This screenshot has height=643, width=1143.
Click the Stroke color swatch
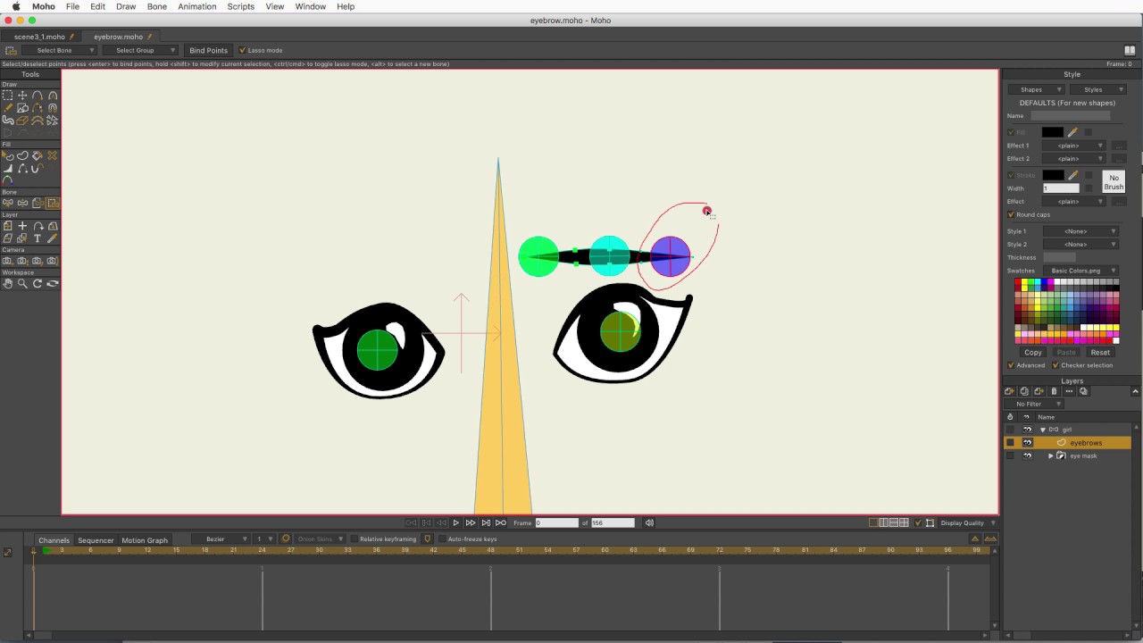(x=1053, y=175)
